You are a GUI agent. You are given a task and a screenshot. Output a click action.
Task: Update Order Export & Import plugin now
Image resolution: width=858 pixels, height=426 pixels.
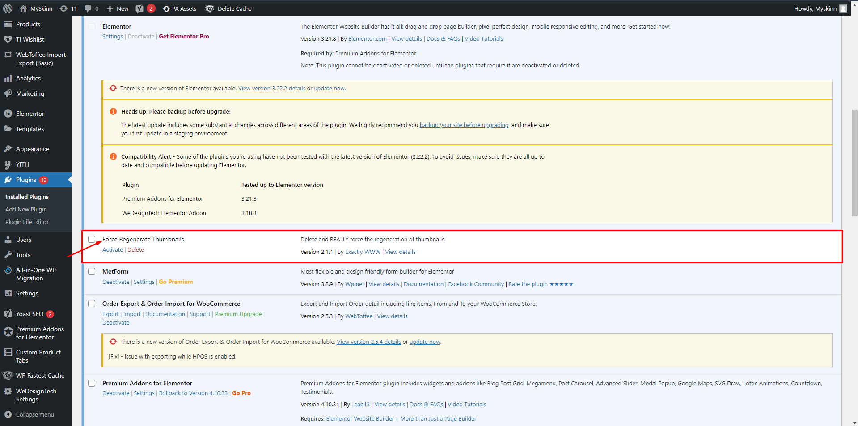[x=425, y=342]
